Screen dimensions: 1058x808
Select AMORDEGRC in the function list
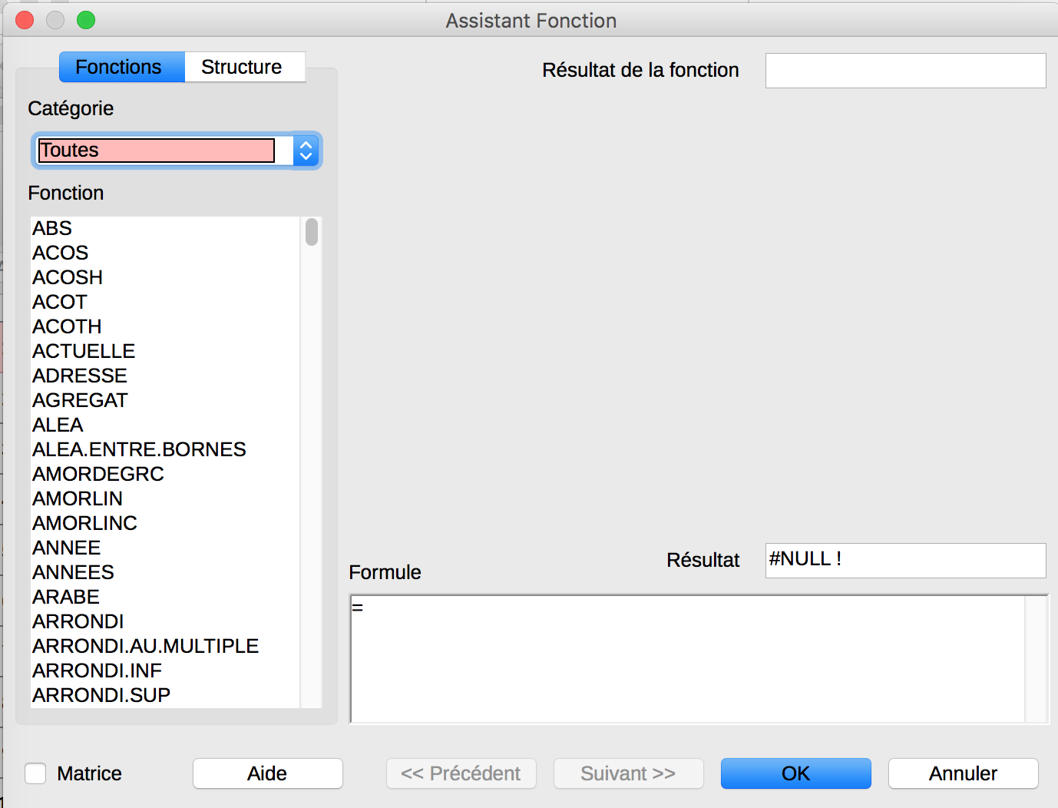click(x=165, y=474)
